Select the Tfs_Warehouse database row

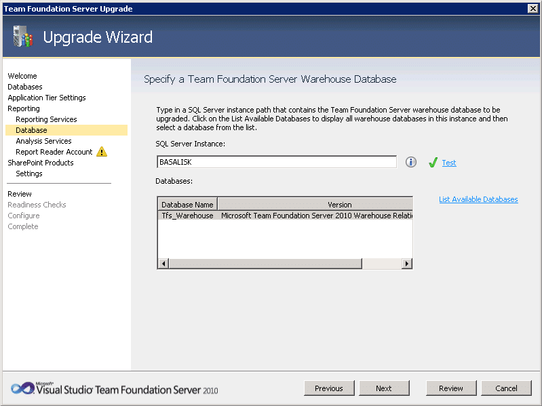pos(285,216)
